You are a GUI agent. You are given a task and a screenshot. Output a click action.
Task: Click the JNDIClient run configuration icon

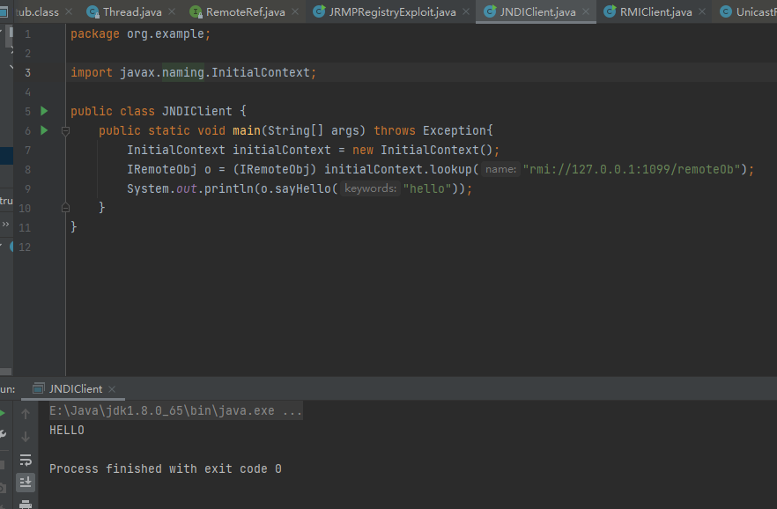(x=39, y=388)
